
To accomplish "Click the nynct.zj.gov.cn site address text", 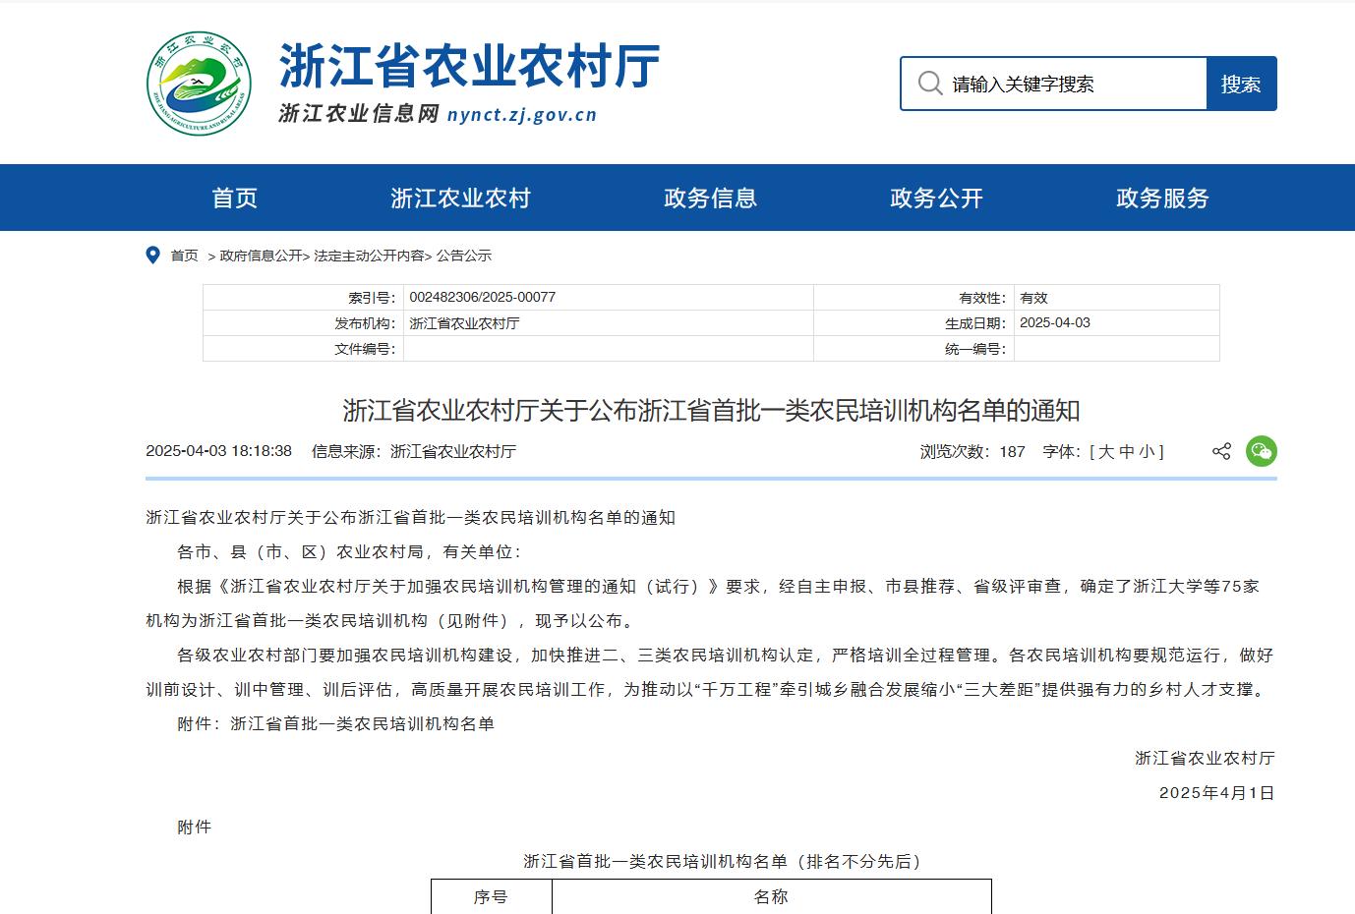I will click(x=522, y=114).
